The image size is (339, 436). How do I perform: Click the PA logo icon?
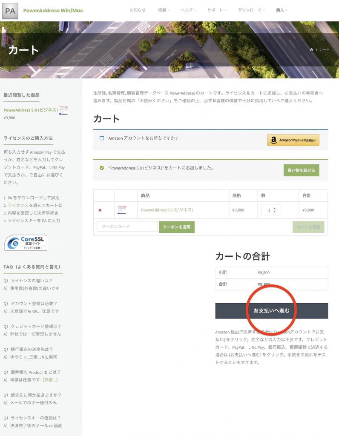(x=10, y=11)
